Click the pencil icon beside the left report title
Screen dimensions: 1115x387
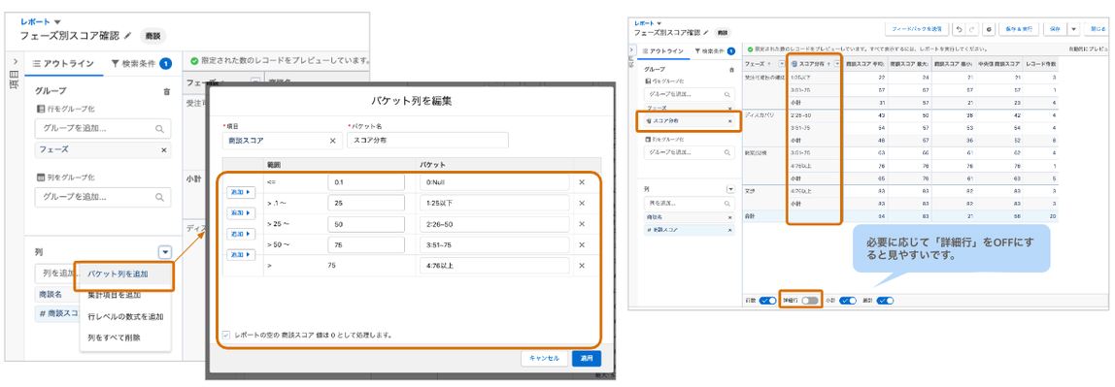click(128, 35)
